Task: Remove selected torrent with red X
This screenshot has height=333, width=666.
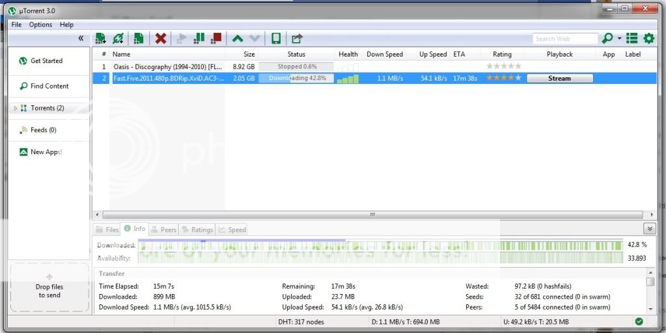Action: click(x=160, y=39)
